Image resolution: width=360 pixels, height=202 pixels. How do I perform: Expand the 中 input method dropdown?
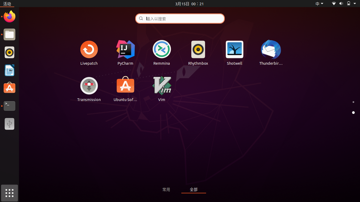click(x=319, y=4)
